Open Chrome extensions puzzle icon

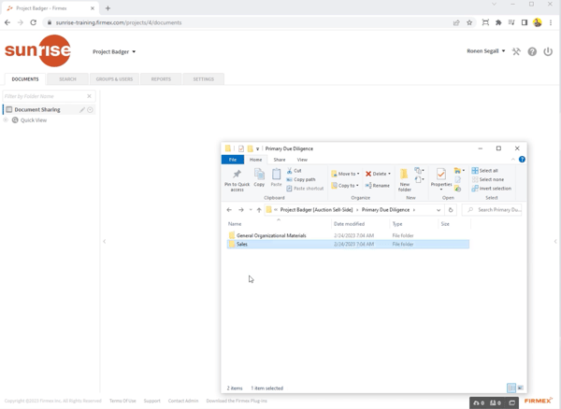(498, 22)
